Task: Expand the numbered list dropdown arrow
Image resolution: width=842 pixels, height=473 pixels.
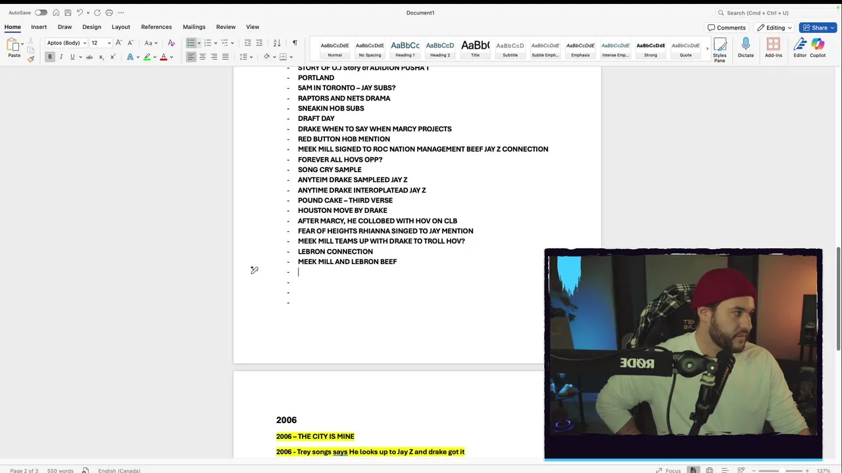Action: coord(215,43)
